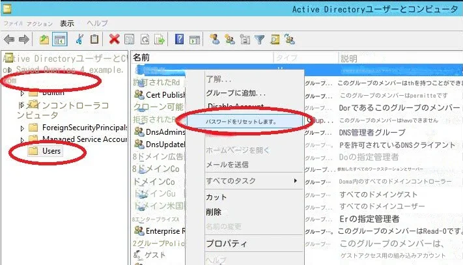Image resolution: width=463 pixels, height=265 pixels.
Task: Click the Add to group toolbar icon
Action: click(290, 39)
